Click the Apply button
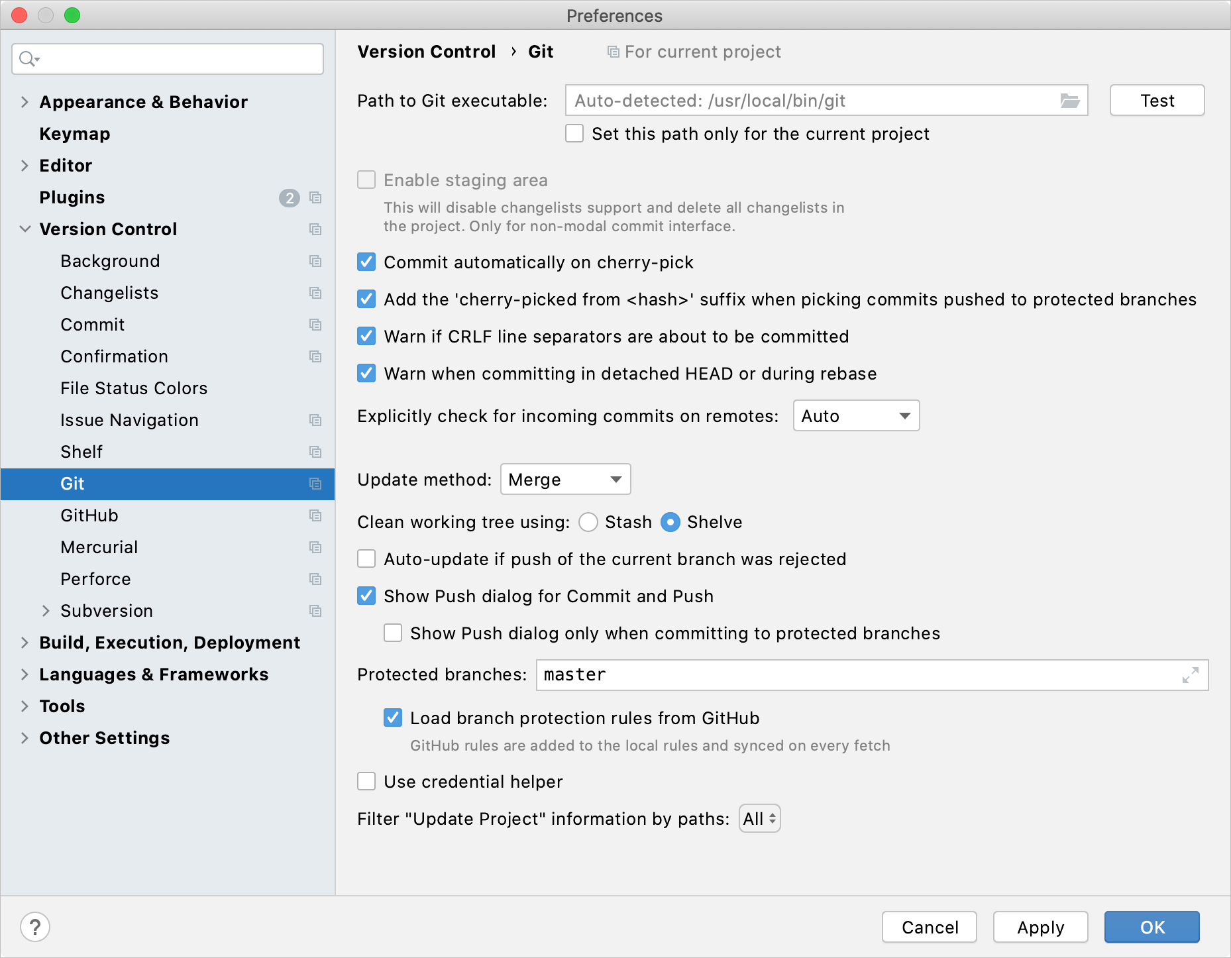 pos(1040,927)
